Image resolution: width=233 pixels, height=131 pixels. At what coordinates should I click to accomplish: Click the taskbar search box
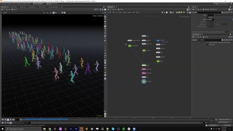(x=23, y=129)
